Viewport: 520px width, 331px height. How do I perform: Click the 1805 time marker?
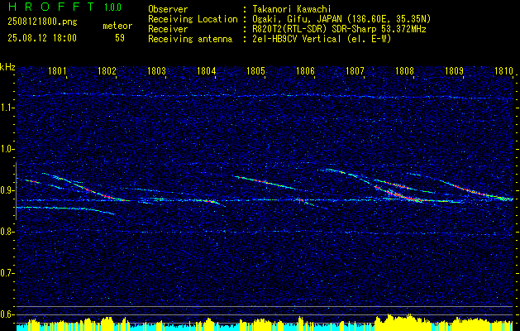tap(255, 70)
